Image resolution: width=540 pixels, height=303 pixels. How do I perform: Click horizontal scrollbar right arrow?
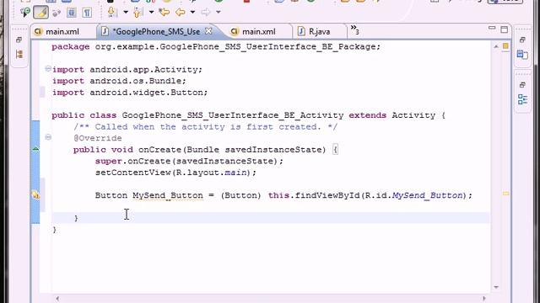click(x=483, y=299)
